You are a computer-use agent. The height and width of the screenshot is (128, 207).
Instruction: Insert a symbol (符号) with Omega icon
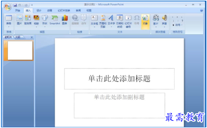pos(137,20)
